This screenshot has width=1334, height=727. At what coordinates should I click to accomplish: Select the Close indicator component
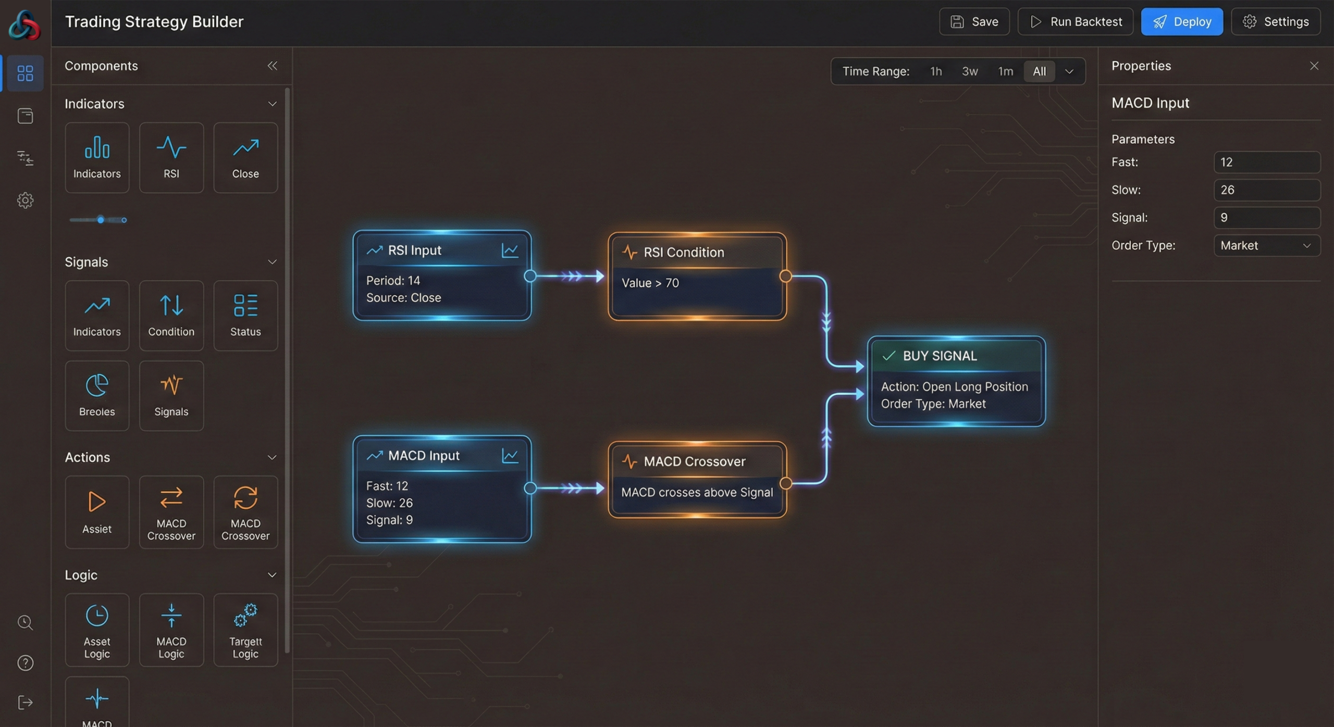click(x=245, y=157)
